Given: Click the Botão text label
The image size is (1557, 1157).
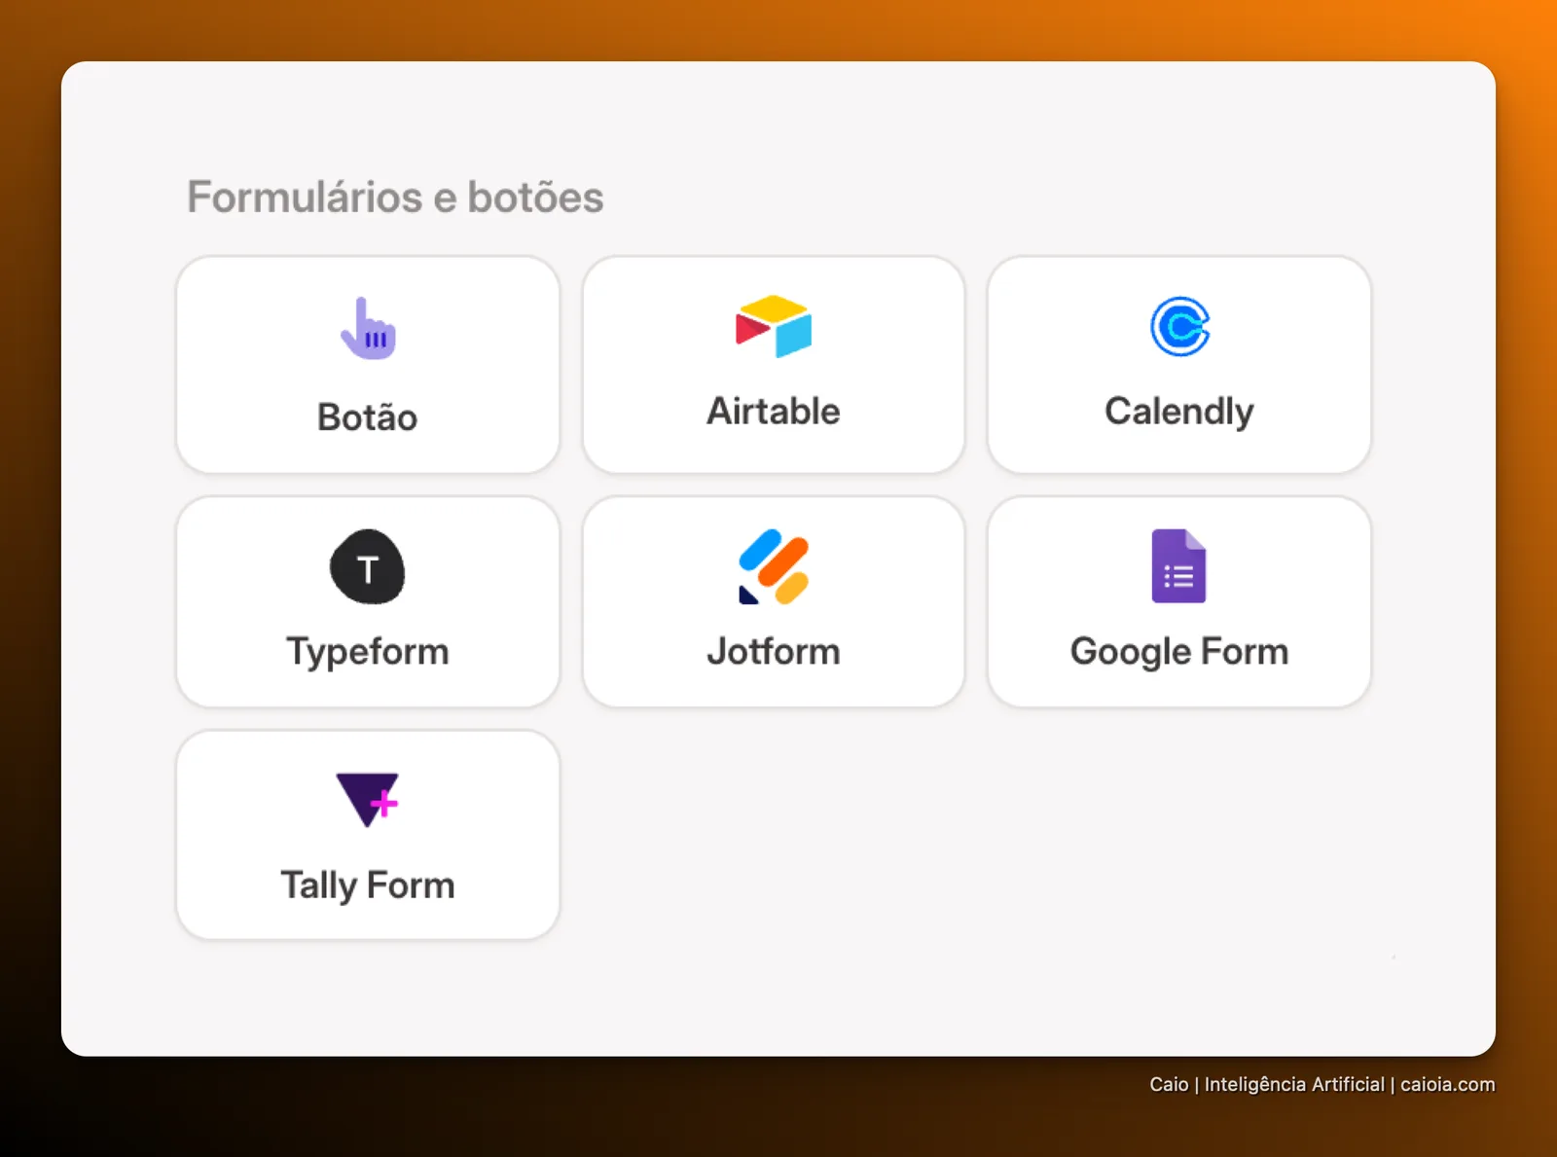Looking at the screenshot, I should [x=368, y=417].
